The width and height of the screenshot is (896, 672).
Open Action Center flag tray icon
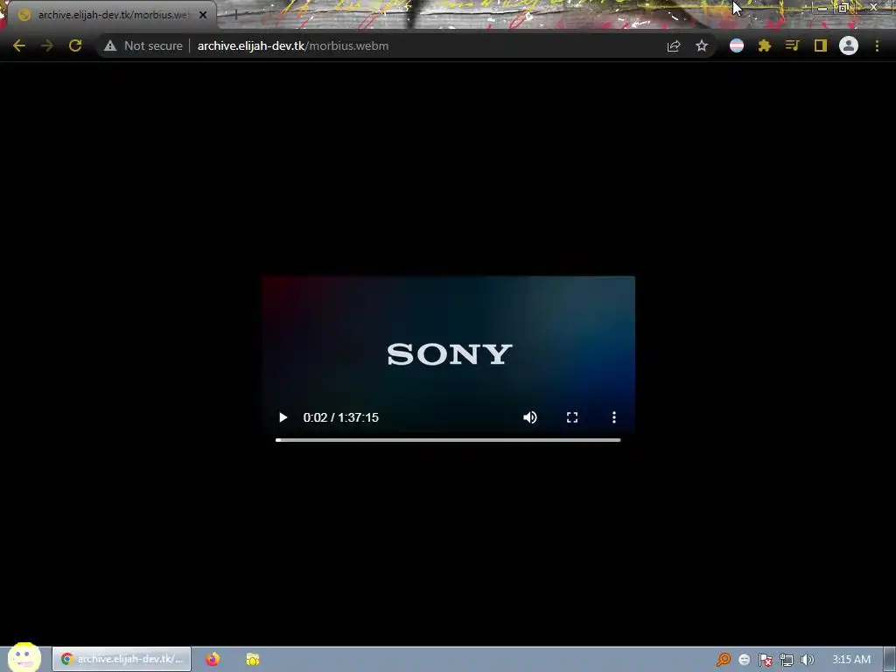point(765,660)
